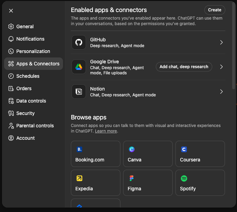This screenshot has width=237, height=212.
Task: Select the Canva app icon
Action: tap(131, 149)
